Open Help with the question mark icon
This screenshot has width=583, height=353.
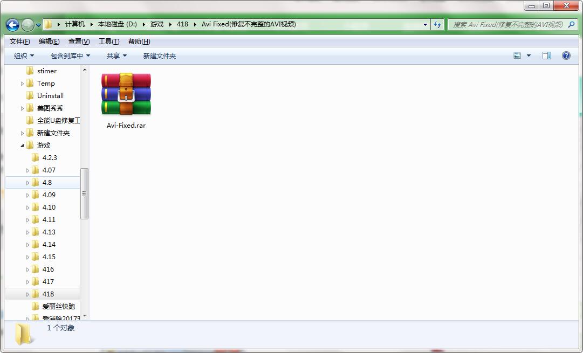click(566, 56)
